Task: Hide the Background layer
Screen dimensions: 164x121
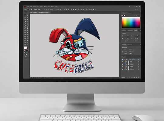Action: pyautogui.click(x=122, y=70)
